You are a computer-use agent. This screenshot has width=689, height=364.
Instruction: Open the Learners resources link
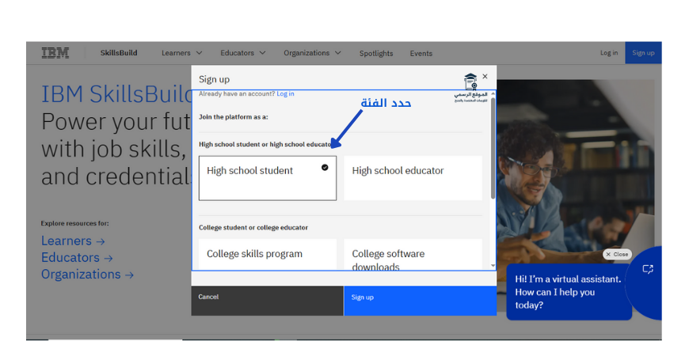[x=73, y=241]
